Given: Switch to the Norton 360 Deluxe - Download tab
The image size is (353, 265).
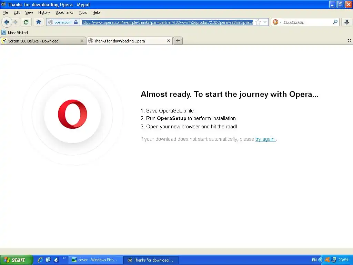Looking at the screenshot, I should tap(43, 41).
